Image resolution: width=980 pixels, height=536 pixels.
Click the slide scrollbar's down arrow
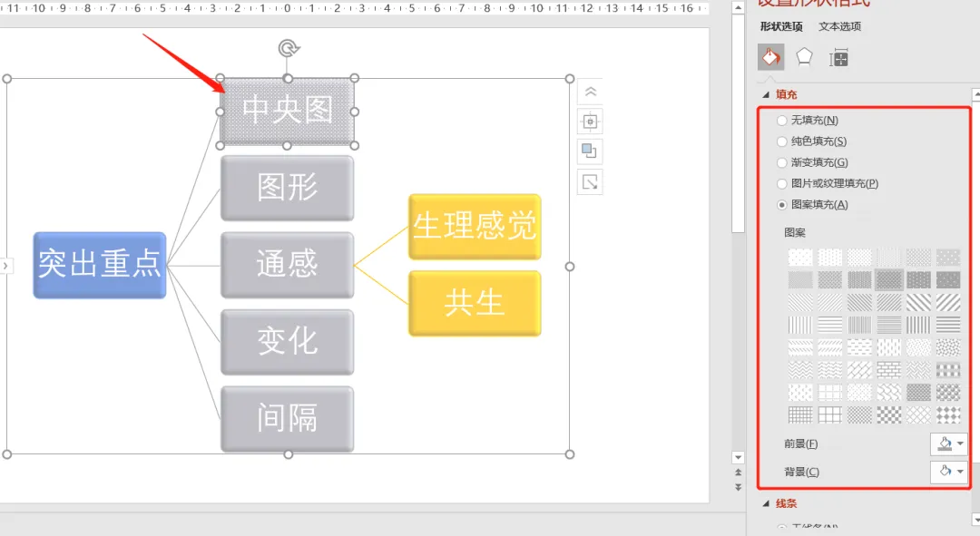[x=738, y=457]
